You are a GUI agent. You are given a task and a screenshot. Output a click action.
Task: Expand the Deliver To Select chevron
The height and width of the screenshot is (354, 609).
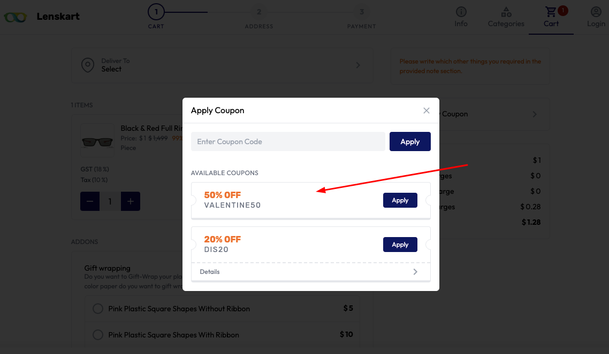358,65
